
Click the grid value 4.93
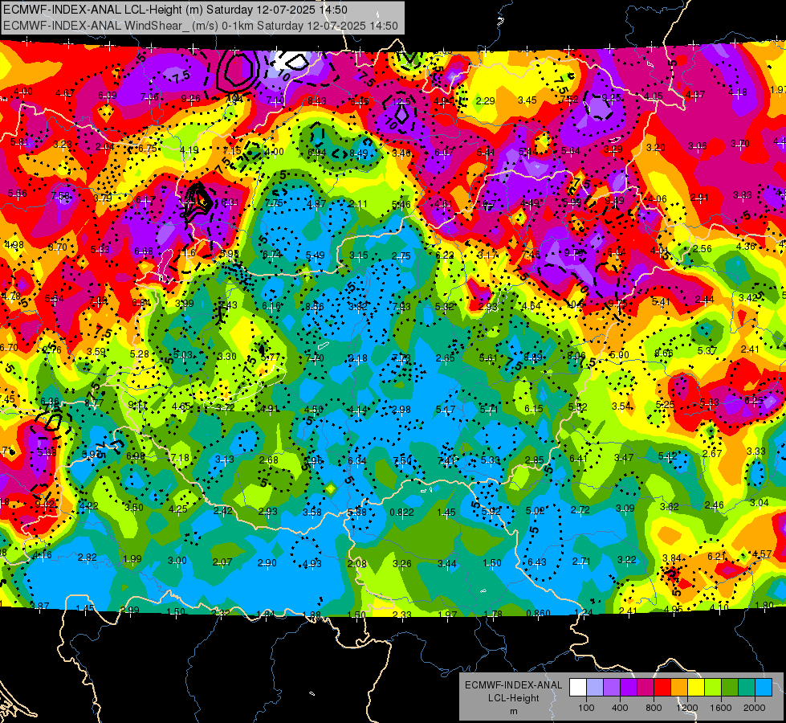[x=312, y=563]
